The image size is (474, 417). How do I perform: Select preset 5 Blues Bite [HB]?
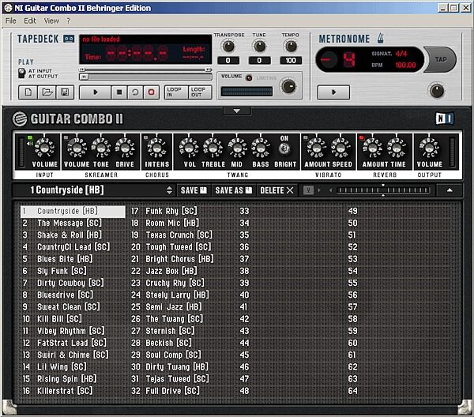73,259
